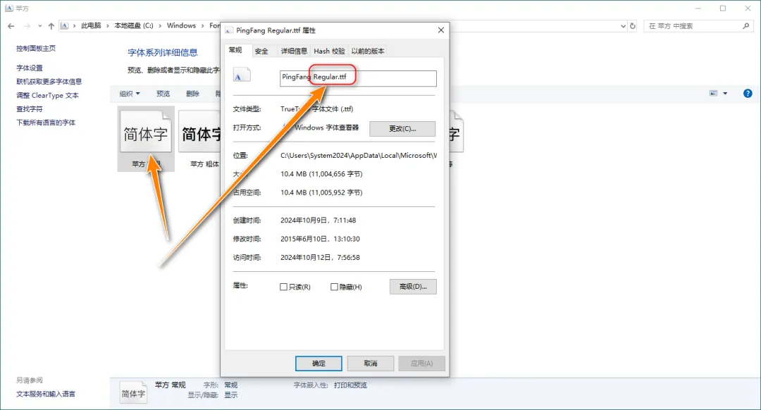Close the PingFang Regular.ttf properties dialog

440,30
